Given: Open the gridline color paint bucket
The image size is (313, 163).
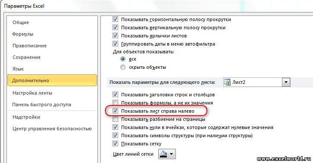Looking at the screenshot, I should [x=164, y=154].
